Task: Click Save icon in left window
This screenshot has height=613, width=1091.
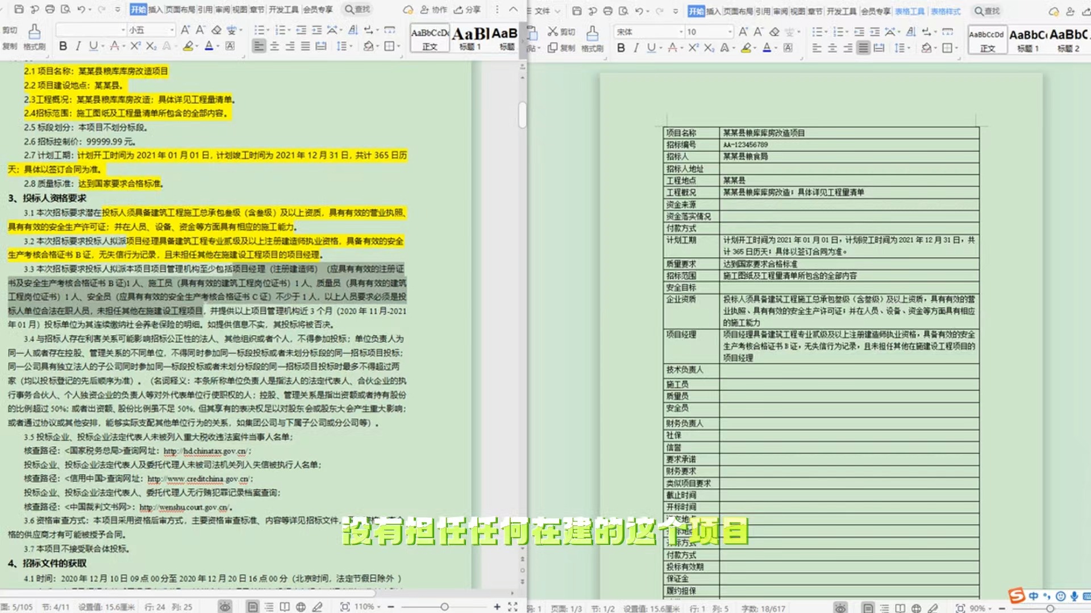Action: (19, 10)
